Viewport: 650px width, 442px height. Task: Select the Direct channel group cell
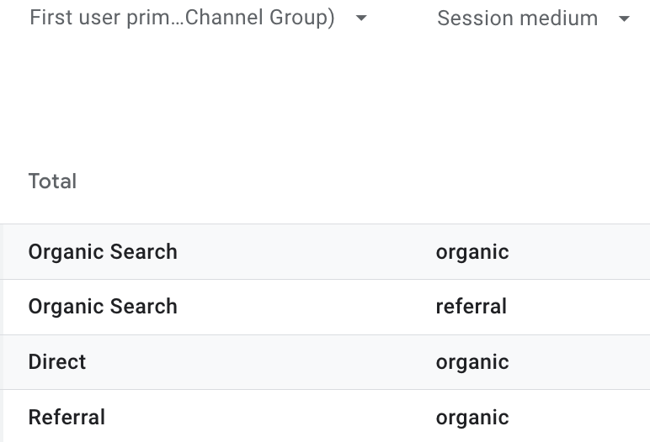pos(57,362)
